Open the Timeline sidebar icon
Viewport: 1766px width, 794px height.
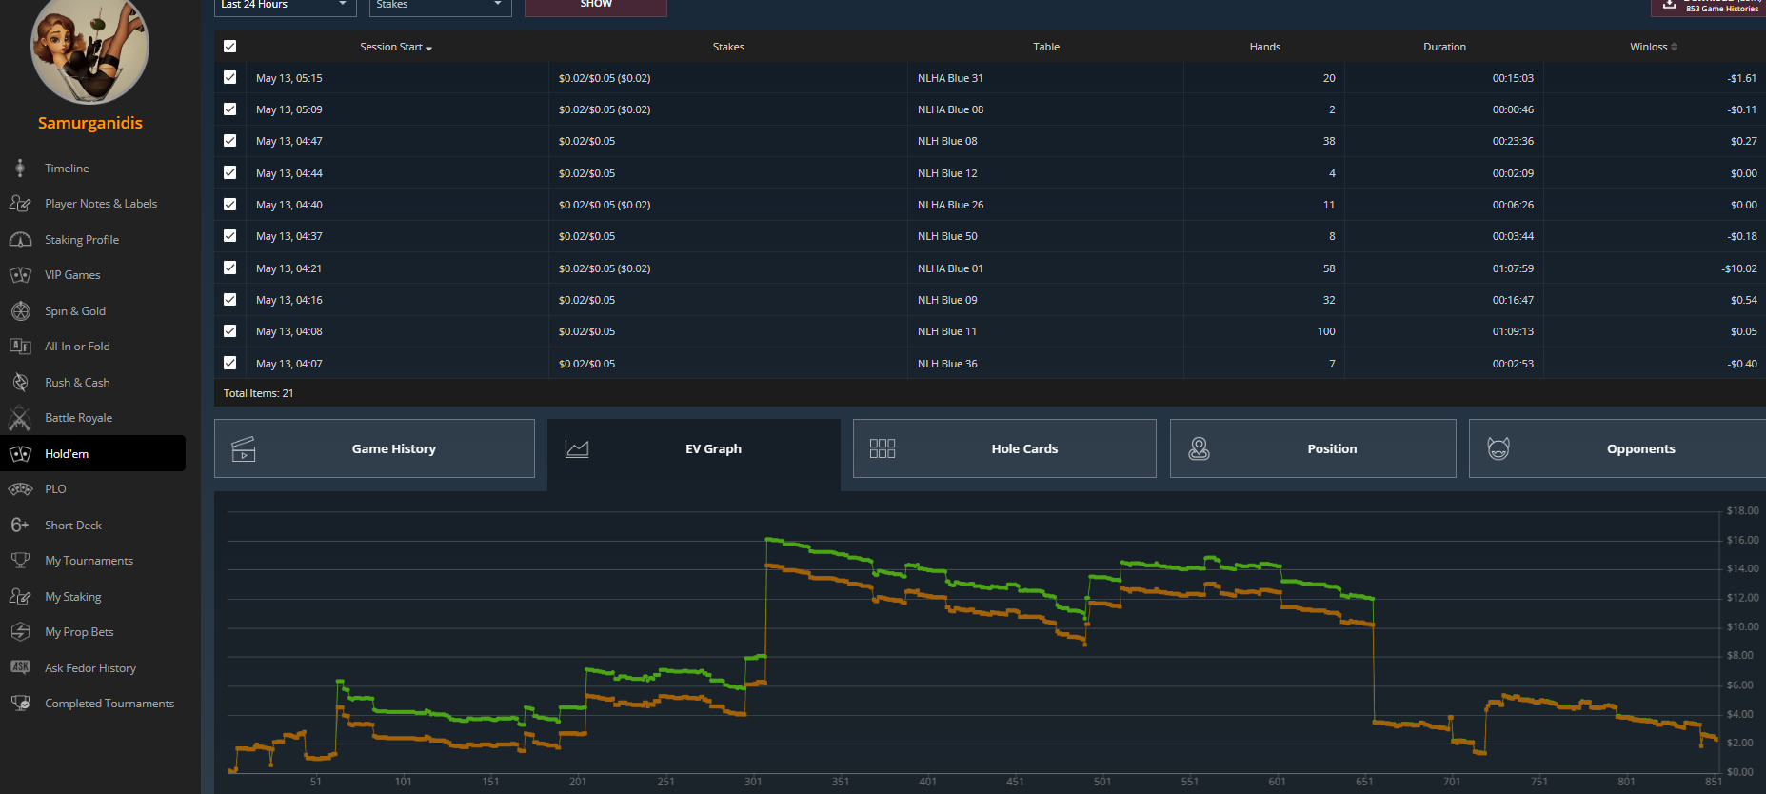[20, 169]
